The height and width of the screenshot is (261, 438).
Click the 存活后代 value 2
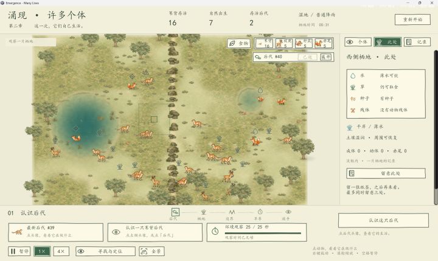click(251, 23)
